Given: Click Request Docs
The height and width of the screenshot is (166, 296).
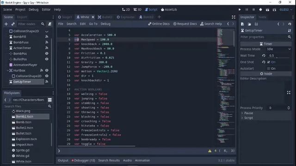Looking at the screenshot, I should [185, 24].
